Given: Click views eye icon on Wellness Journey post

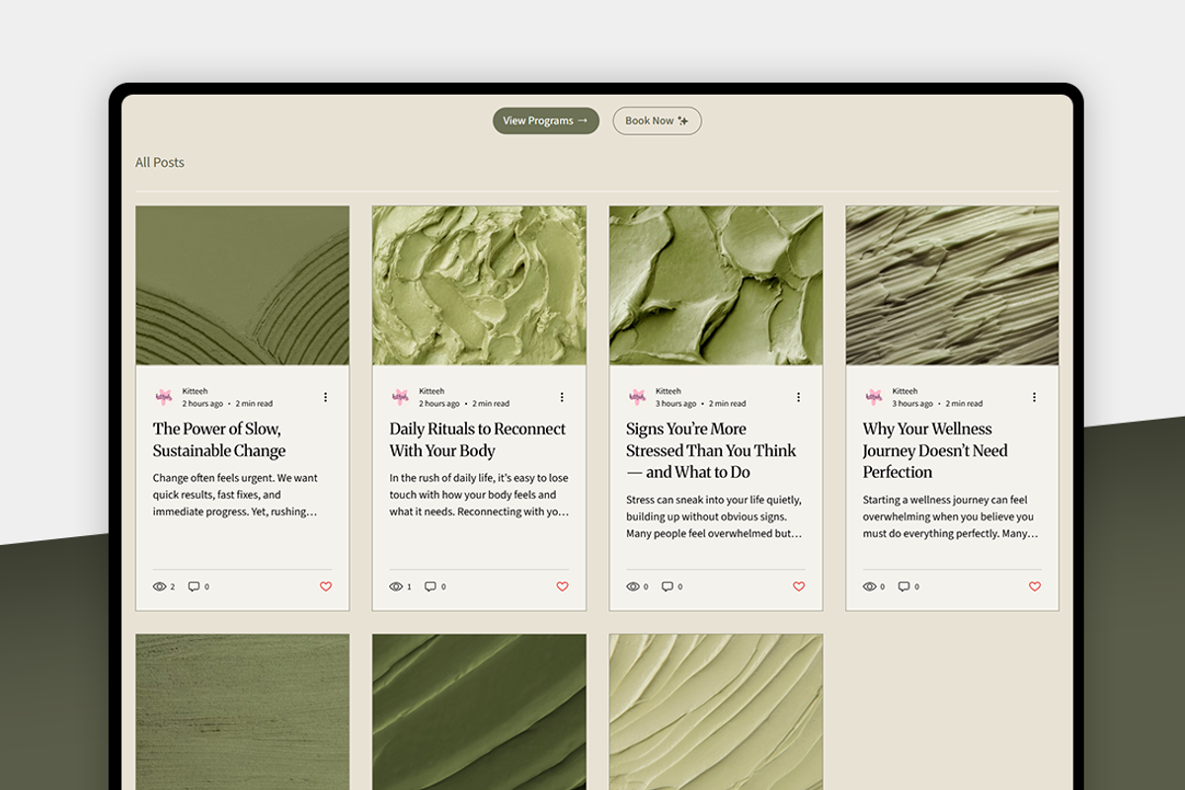Looking at the screenshot, I should [870, 587].
